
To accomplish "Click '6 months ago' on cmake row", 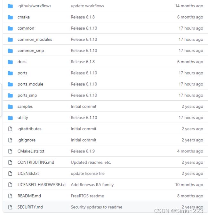I will (190, 17).
